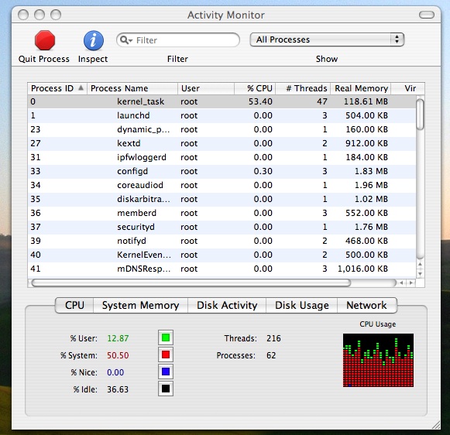Sort by Process ID column header
The height and width of the screenshot is (435, 450).
(57, 88)
